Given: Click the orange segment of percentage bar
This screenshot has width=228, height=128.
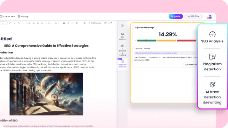Looking at the screenshot, I should click(x=167, y=41).
